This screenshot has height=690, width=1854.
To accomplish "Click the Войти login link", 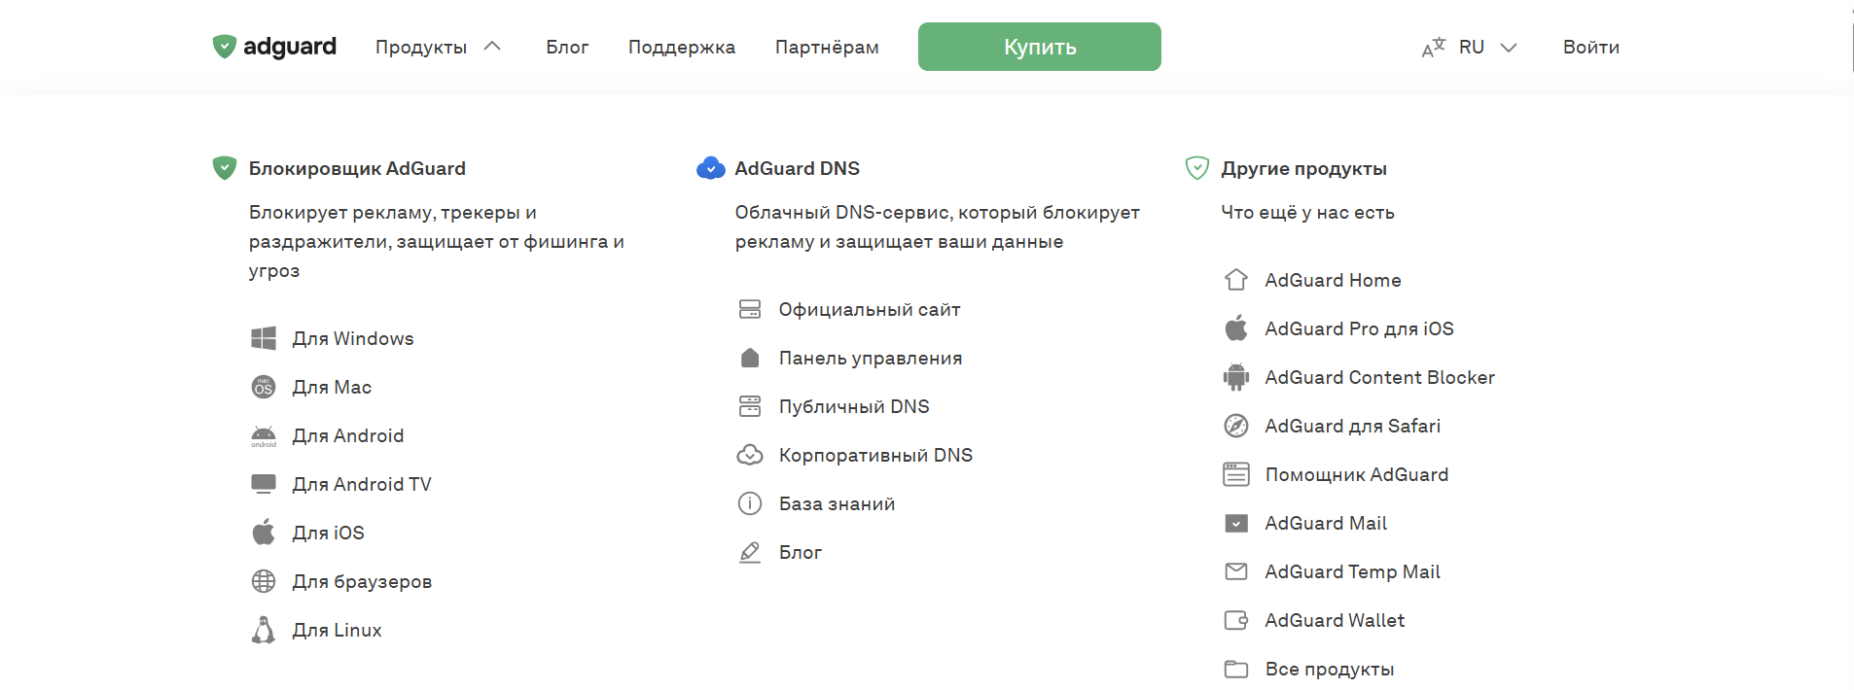I will pos(1591,47).
